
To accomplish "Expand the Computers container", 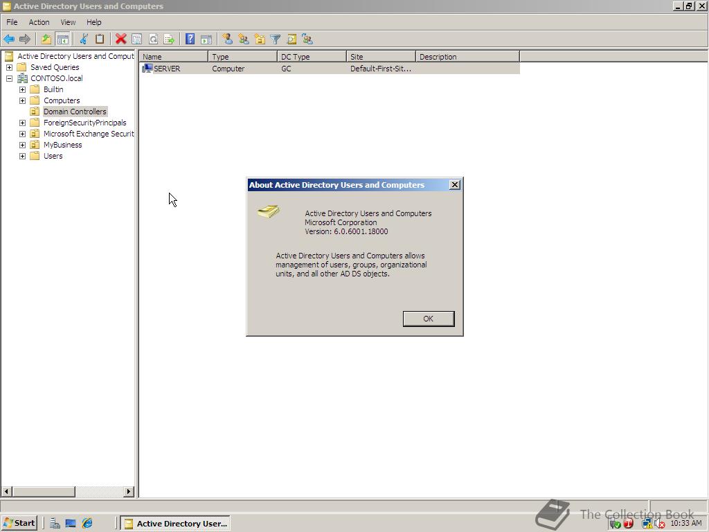I will (22, 100).
